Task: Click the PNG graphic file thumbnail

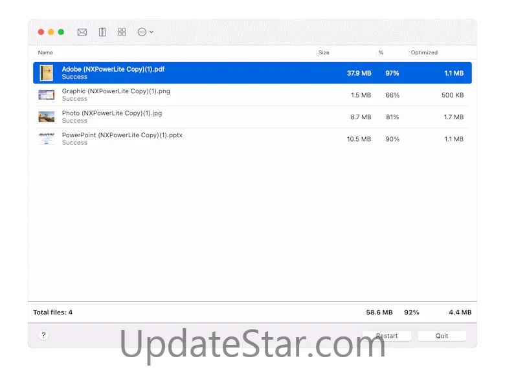Action: click(x=47, y=95)
